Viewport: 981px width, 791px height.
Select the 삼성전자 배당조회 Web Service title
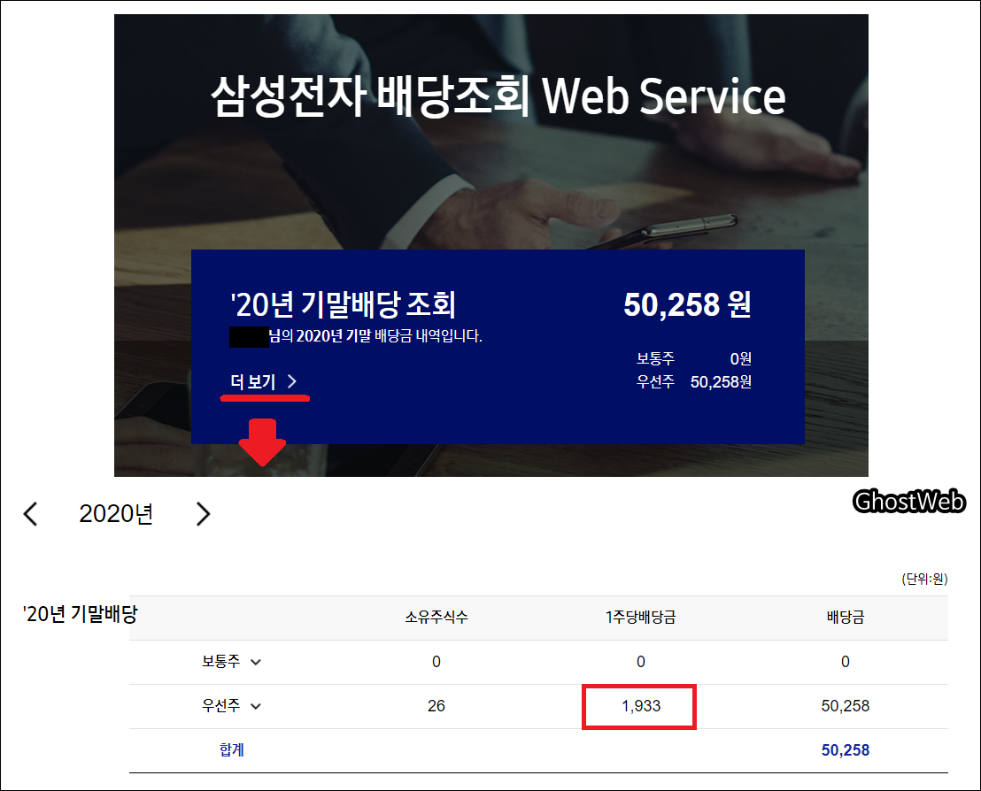click(498, 96)
